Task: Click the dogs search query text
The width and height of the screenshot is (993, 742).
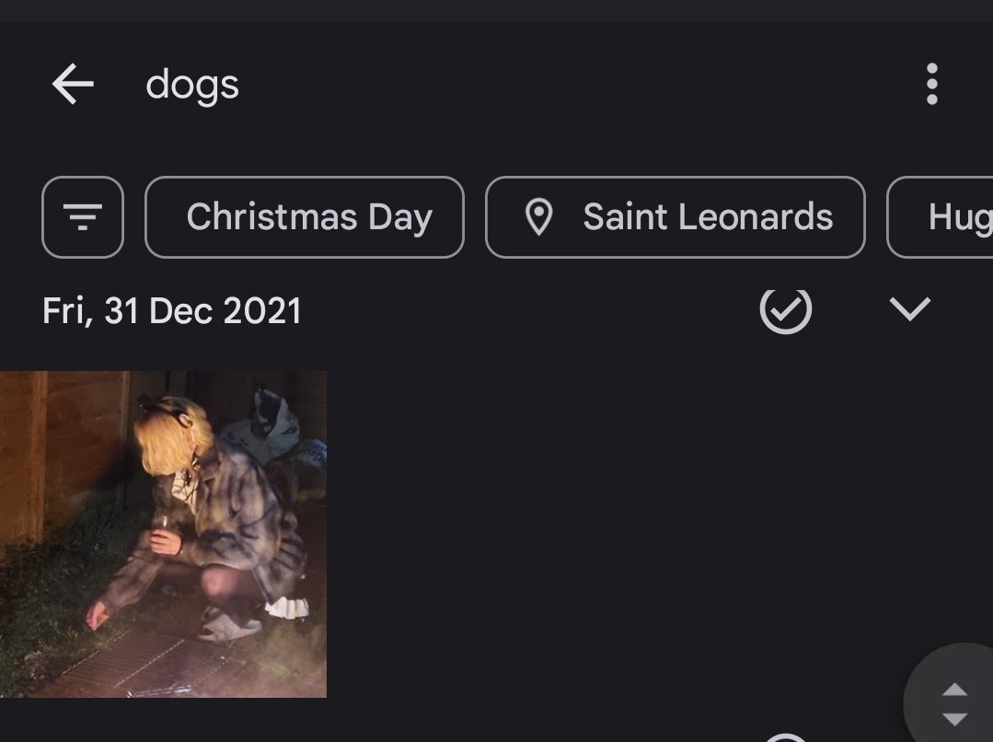Action: [192, 85]
